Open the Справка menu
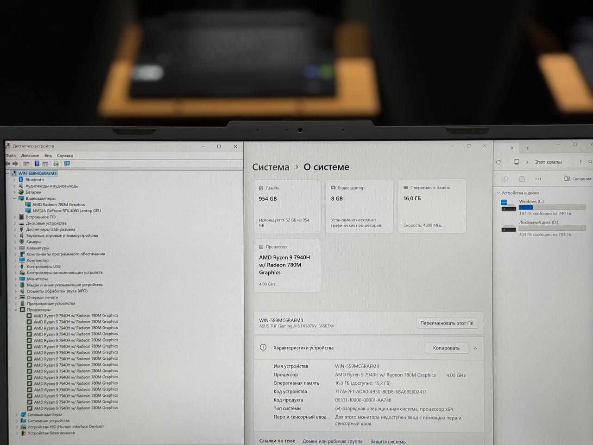 [65, 155]
